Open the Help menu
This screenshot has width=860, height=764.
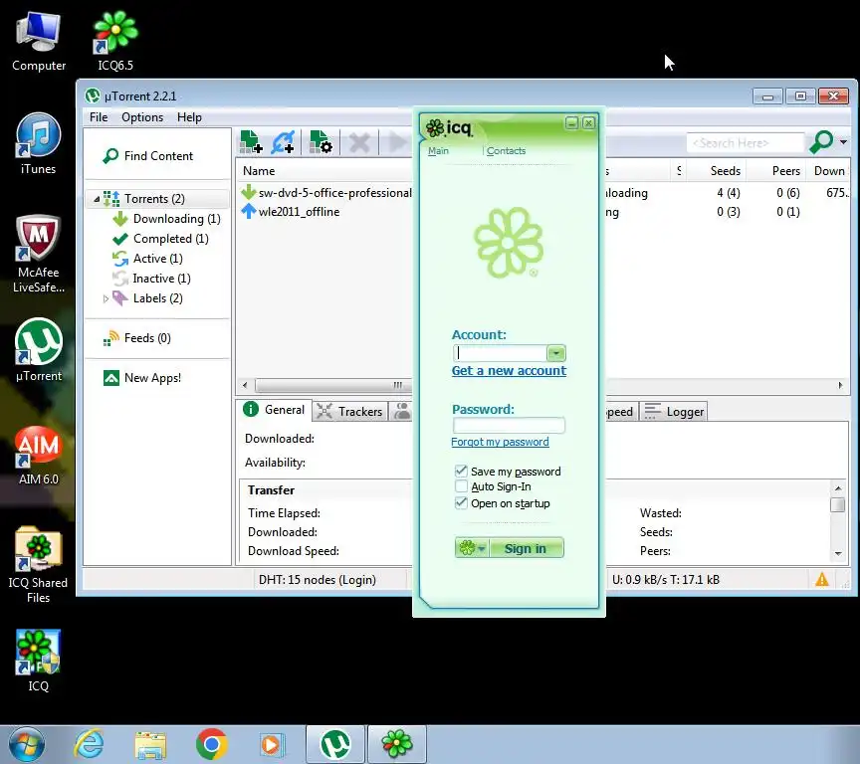click(x=189, y=117)
